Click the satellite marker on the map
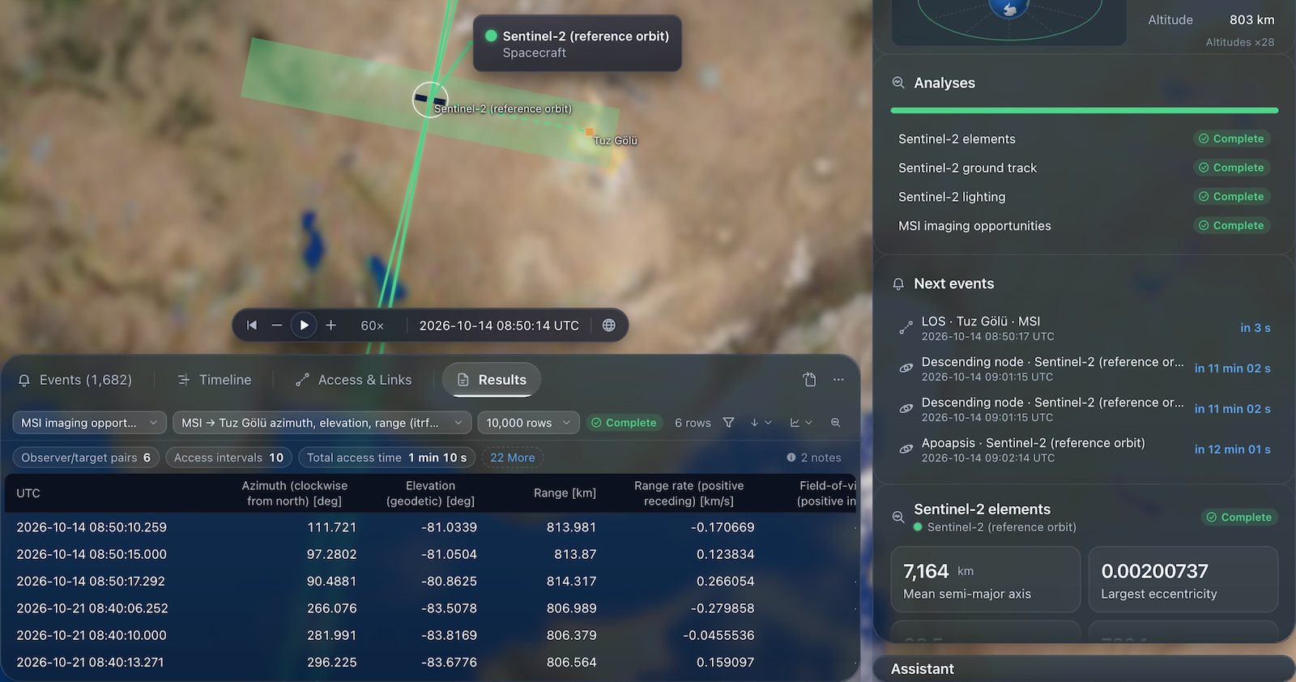The image size is (1296, 682). [x=429, y=100]
